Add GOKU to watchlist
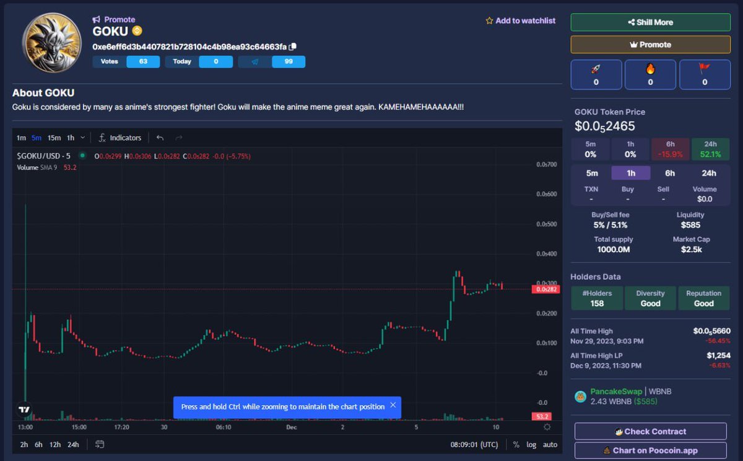 521,20
